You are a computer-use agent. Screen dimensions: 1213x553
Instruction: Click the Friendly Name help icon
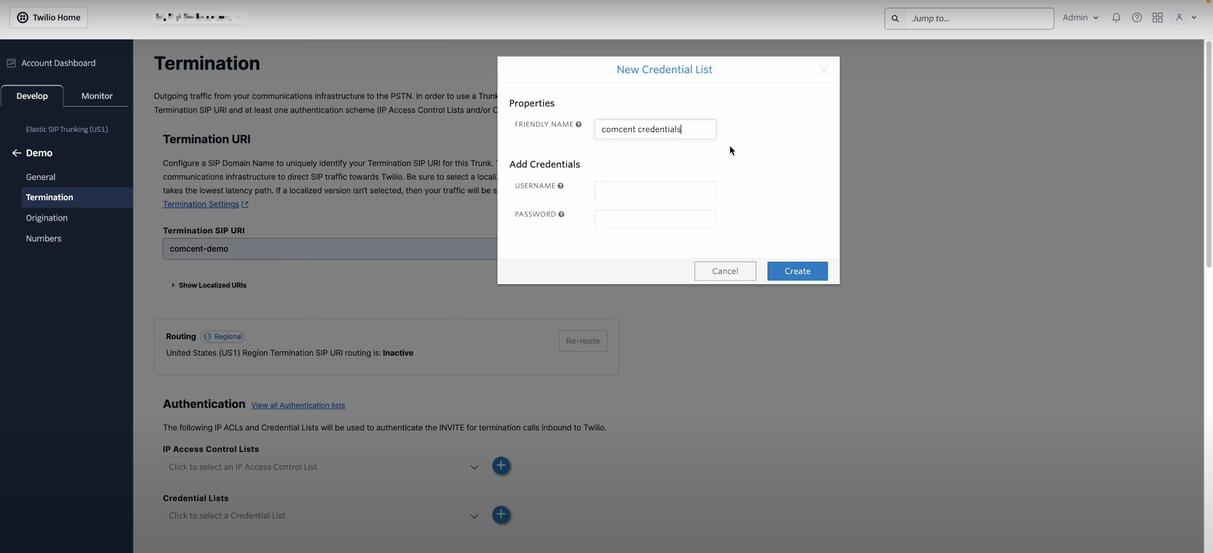[578, 124]
